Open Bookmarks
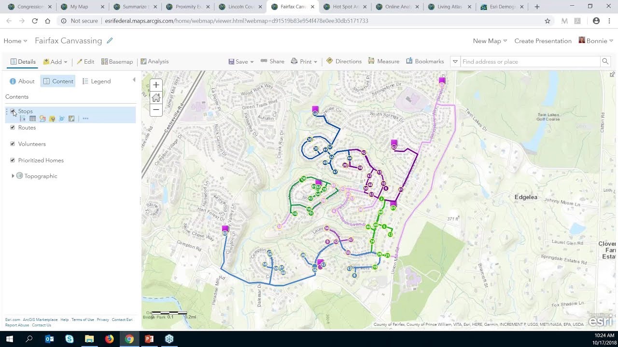 tap(425, 62)
